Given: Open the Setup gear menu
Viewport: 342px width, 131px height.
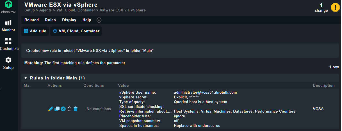Looking at the screenshot, I should (x=8, y=63).
